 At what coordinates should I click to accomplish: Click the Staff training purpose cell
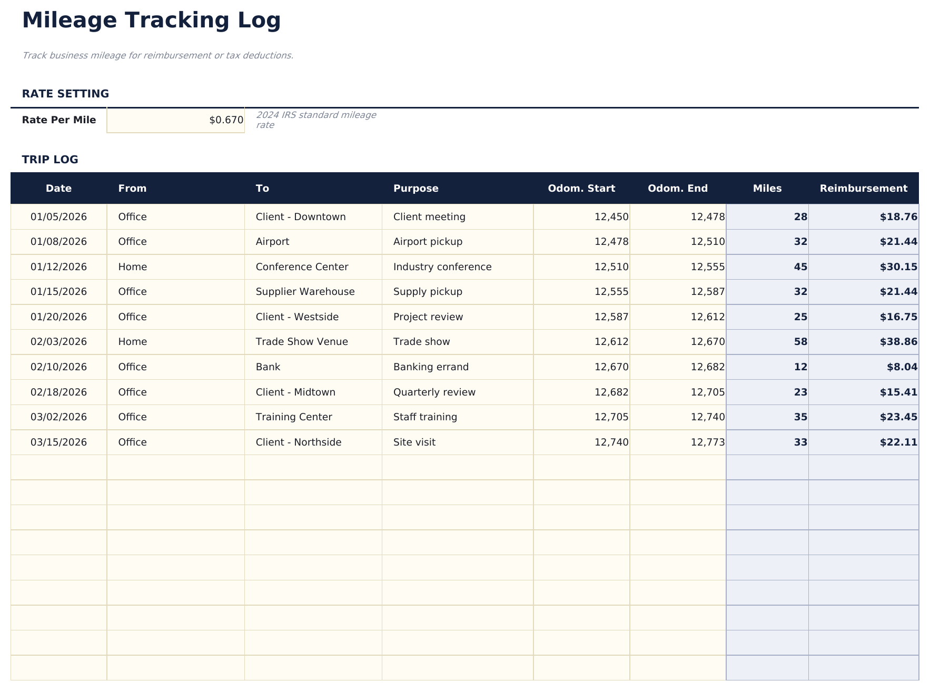425,417
